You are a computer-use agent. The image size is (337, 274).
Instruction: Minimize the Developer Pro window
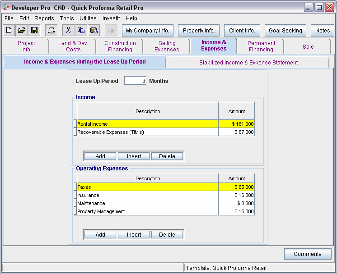(x=308, y=8)
